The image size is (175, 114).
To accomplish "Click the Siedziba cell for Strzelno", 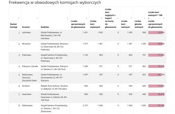I will [x=54, y=87].
